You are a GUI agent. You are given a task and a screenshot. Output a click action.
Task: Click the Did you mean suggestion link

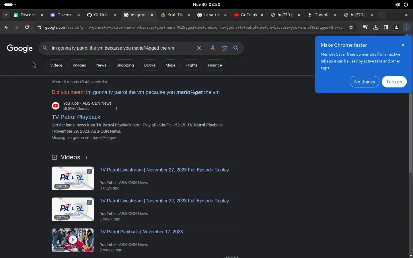coord(153,92)
